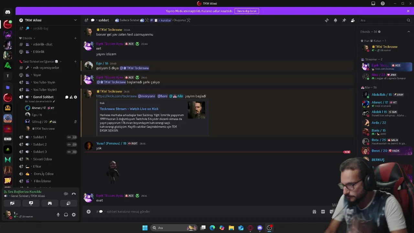Open Etkinlik member group settings gear
The height and width of the screenshot is (233, 414).
click(x=379, y=32)
